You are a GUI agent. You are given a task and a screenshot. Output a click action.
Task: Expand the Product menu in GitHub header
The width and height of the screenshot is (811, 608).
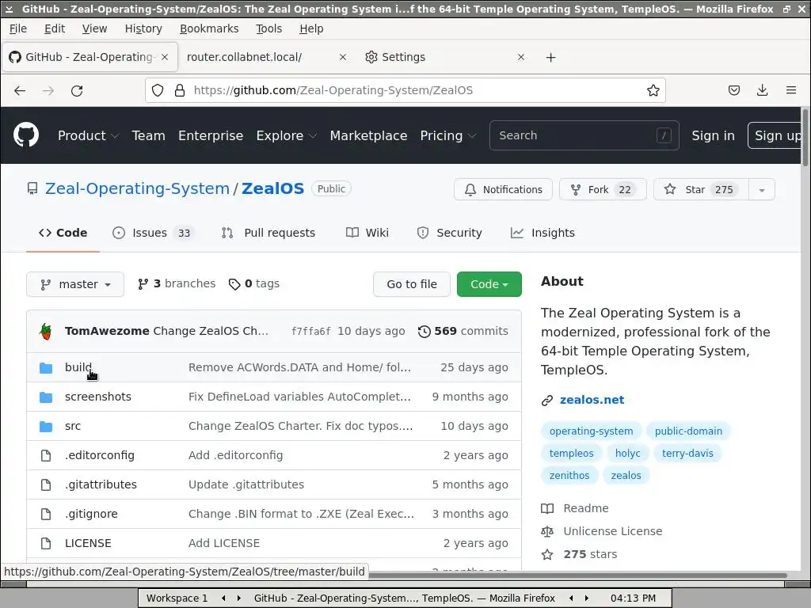click(88, 135)
